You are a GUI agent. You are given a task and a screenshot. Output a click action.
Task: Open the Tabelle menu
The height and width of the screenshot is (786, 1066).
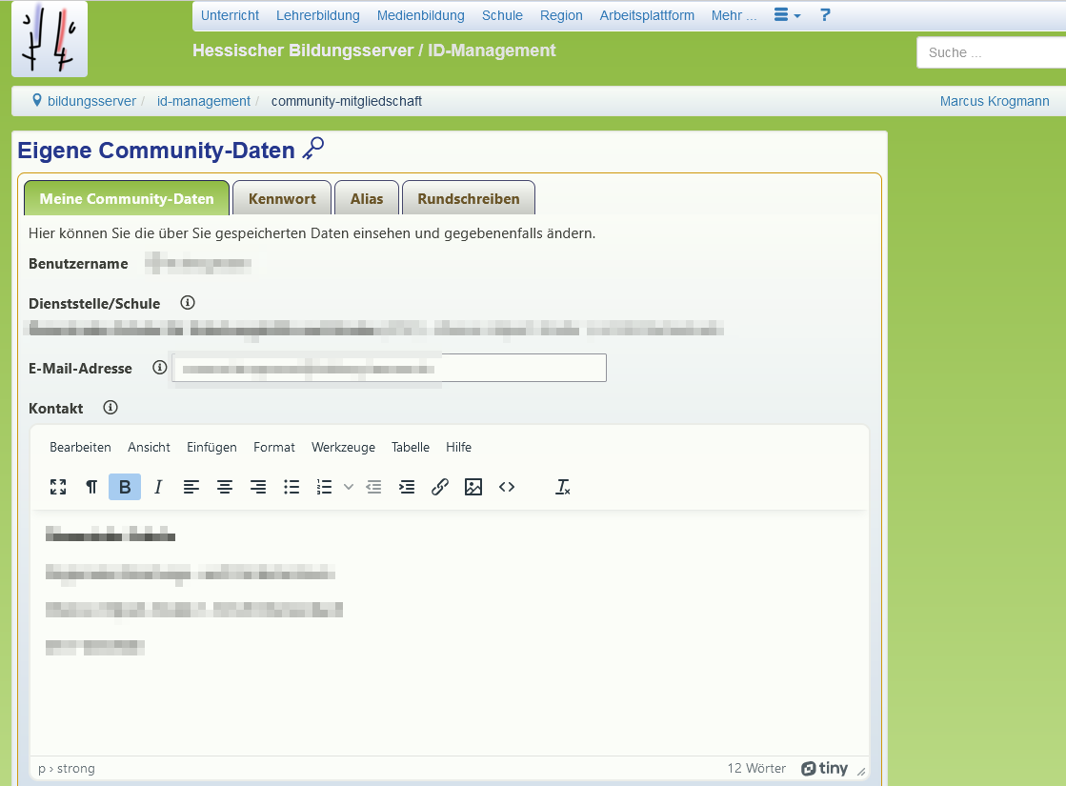point(411,447)
